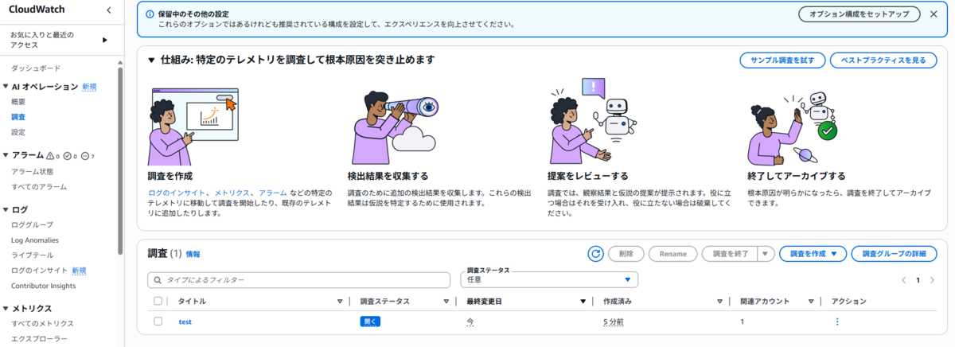
Task: Open the test investigation link
Action: pos(185,322)
